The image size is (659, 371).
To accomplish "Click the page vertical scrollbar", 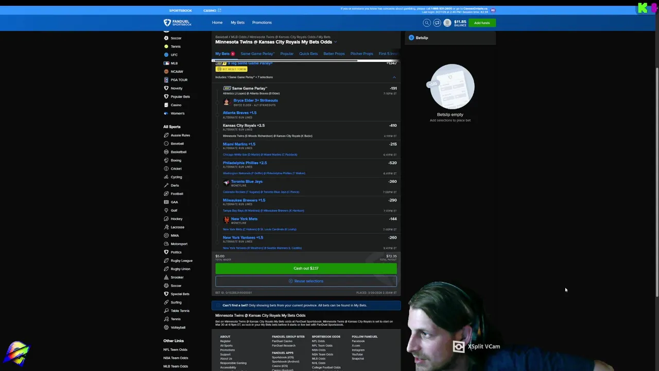I will pyautogui.click(x=656, y=183).
